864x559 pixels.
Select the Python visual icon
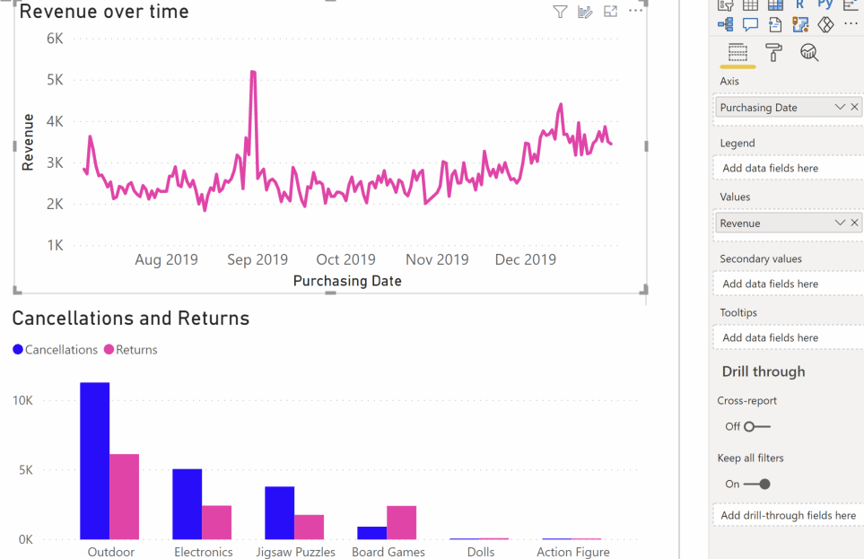pos(825,4)
